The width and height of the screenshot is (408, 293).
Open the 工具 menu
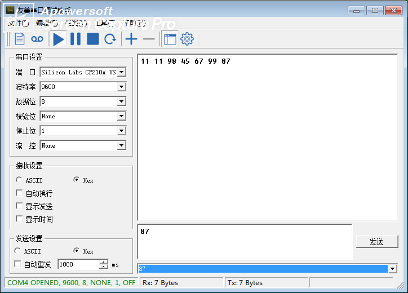click(105, 23)
